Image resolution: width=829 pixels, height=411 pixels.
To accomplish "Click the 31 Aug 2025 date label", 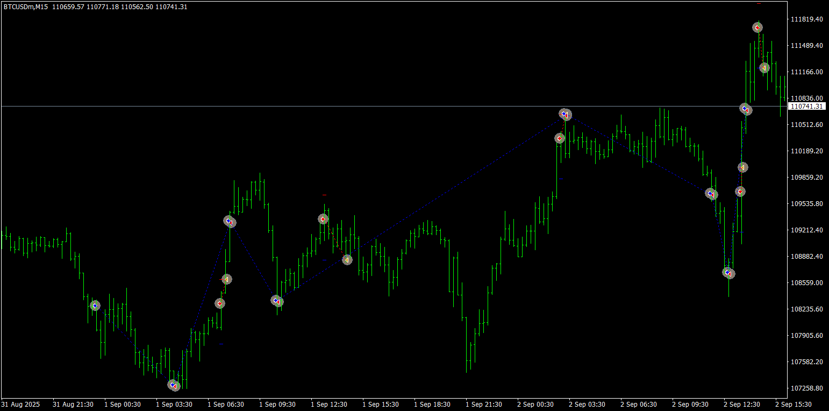I will click(20, 404).
